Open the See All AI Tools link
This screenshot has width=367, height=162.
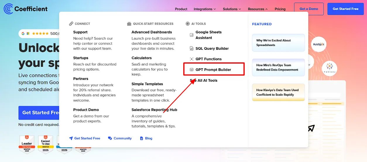pyautogui.click(x=204, y=81)
